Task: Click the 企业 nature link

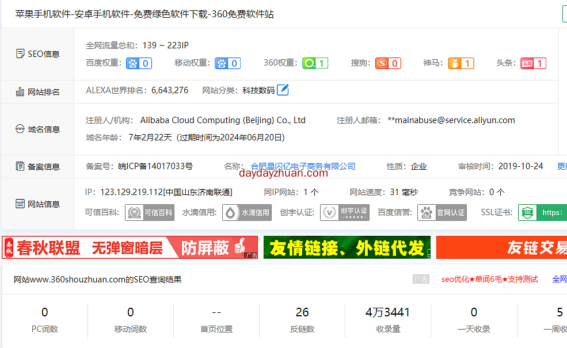Action: coord(418,166)
